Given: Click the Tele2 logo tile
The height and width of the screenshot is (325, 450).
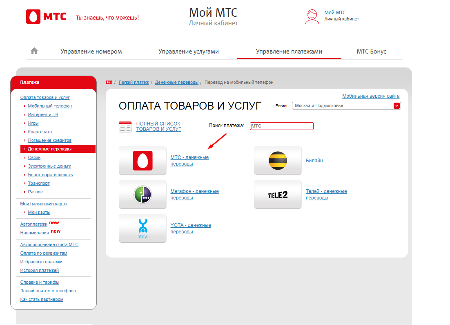Looking at the screenshot, I should coord(278,195).
